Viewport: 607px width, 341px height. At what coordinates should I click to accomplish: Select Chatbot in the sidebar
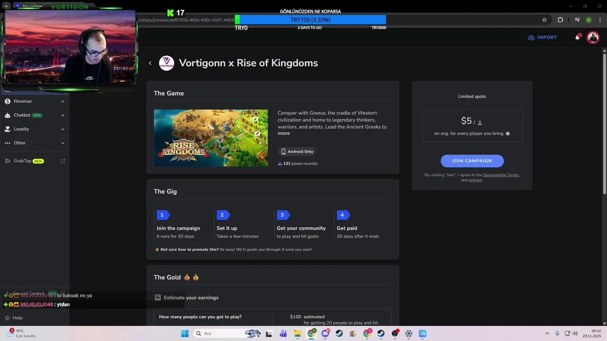pyautogui.click(x=22, y=115)
